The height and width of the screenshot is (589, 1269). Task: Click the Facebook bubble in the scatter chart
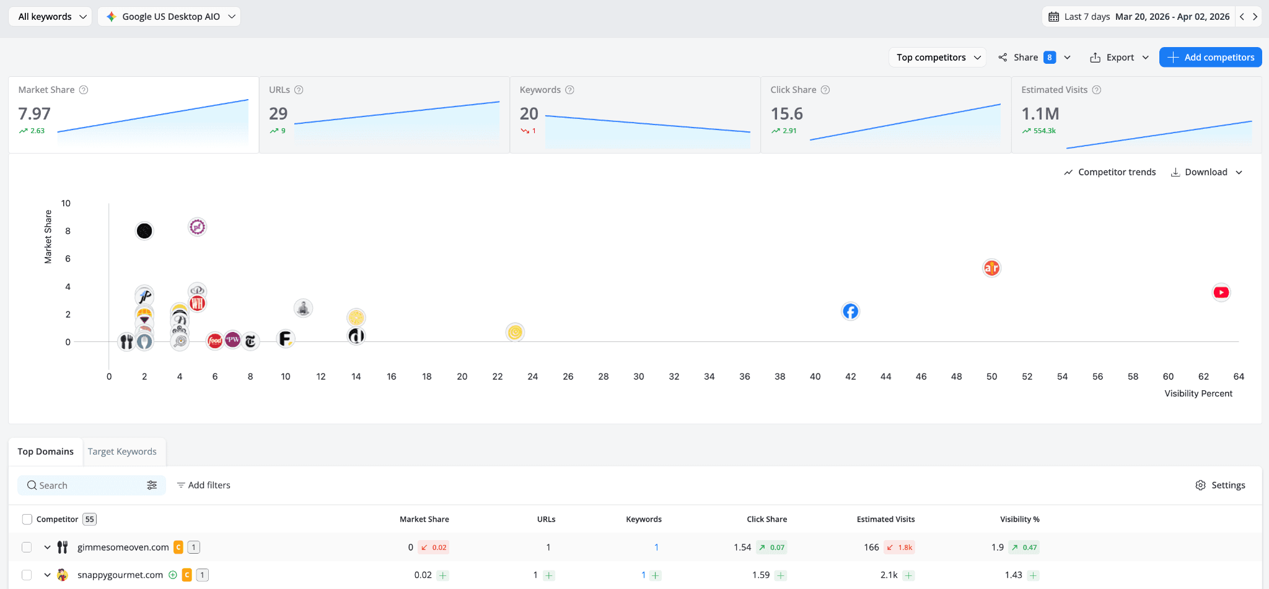click(x=850, y=311)
